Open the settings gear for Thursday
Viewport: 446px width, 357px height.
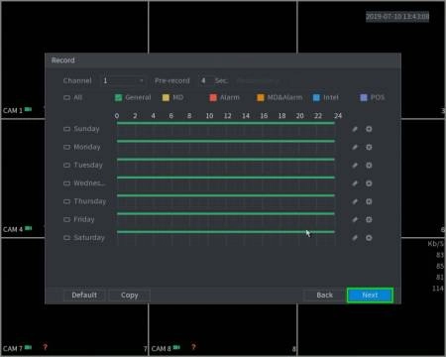coord(369,201)
